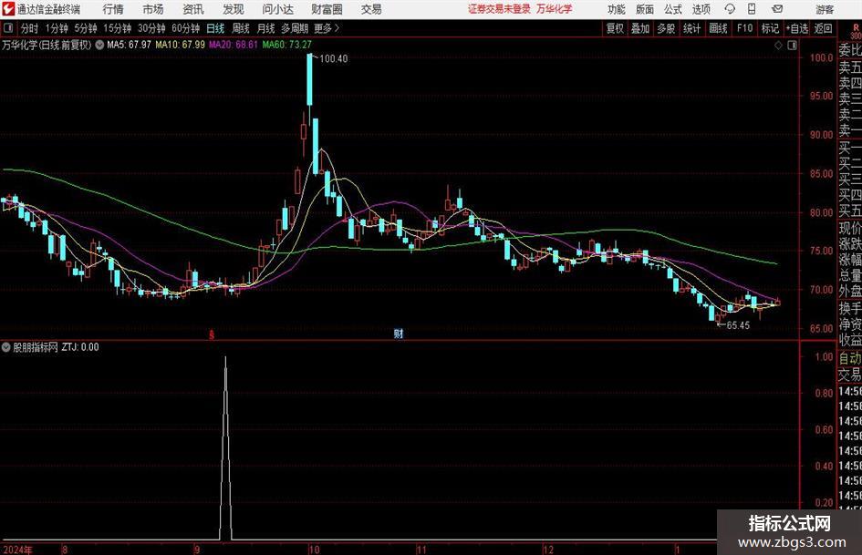Click the green MA60: 73.27 label

coord(286,45)
